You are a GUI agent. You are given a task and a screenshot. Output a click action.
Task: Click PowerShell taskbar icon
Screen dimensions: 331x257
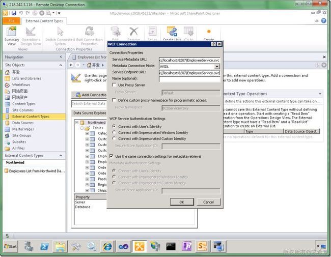[x=44, y=246]
